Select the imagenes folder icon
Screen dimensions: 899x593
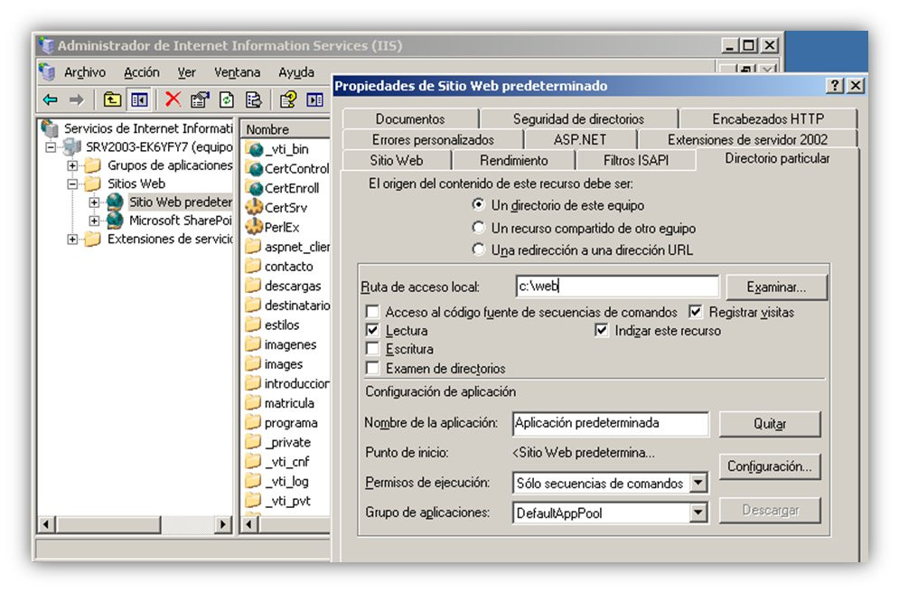[253, 344]
